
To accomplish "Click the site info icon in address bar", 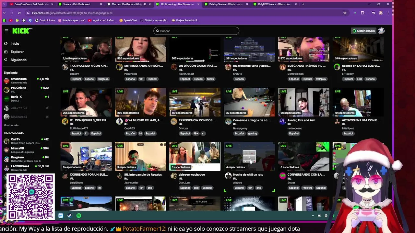I will coord(28,13).
